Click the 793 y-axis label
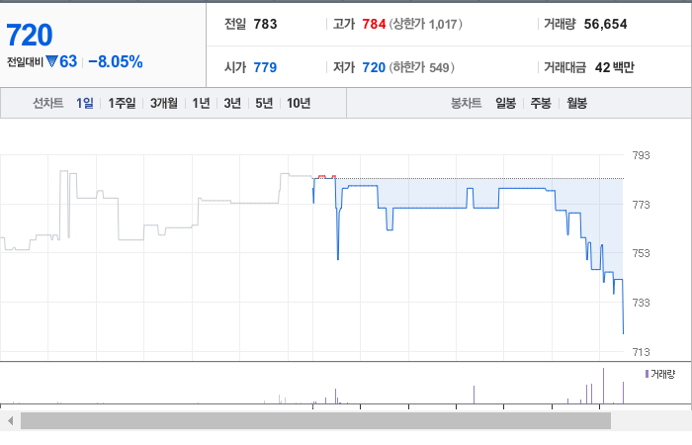The width and height of the screenshot is (692, 445). (641, 155)
